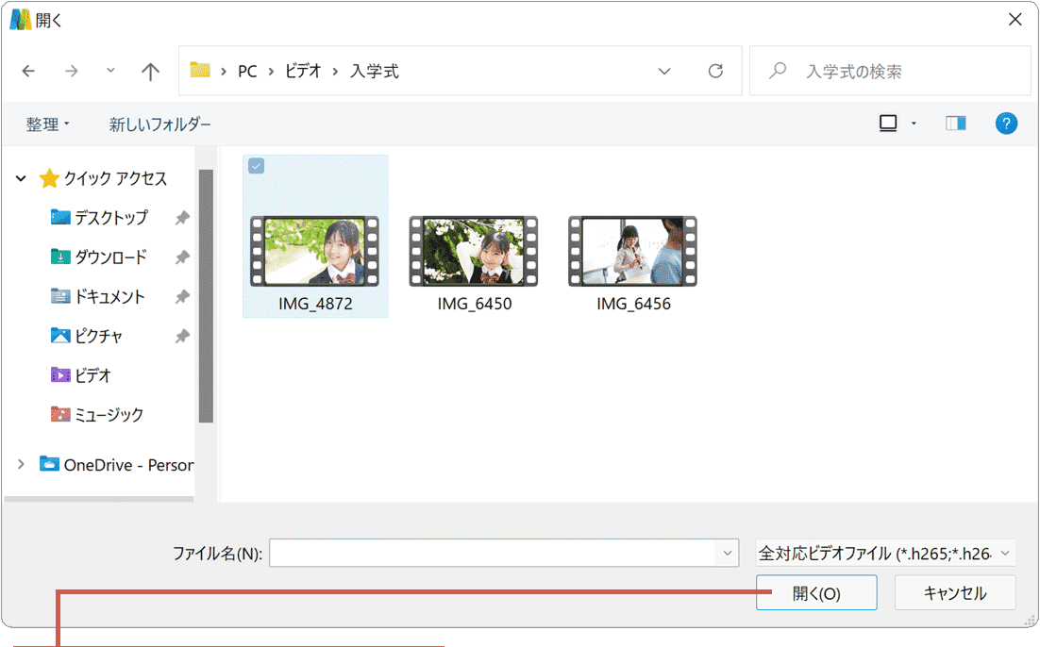This screenshot has width=1040, height=647.
Task: Open the help question mark icon
Action: coord(1006,124)
